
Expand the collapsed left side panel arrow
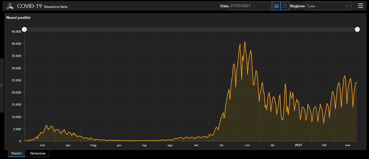point(2,85)
